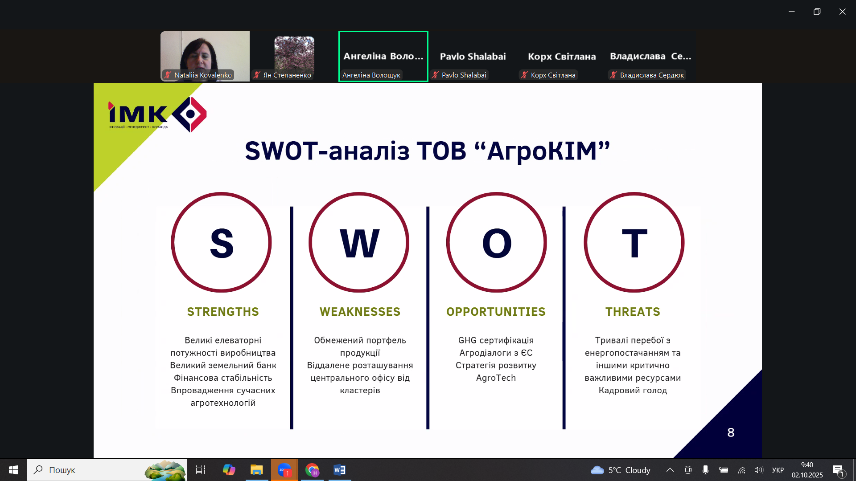The height and width of the screenshot is (481, 856).
Task: Open the microphone tray icon
Action: point(705,470)
